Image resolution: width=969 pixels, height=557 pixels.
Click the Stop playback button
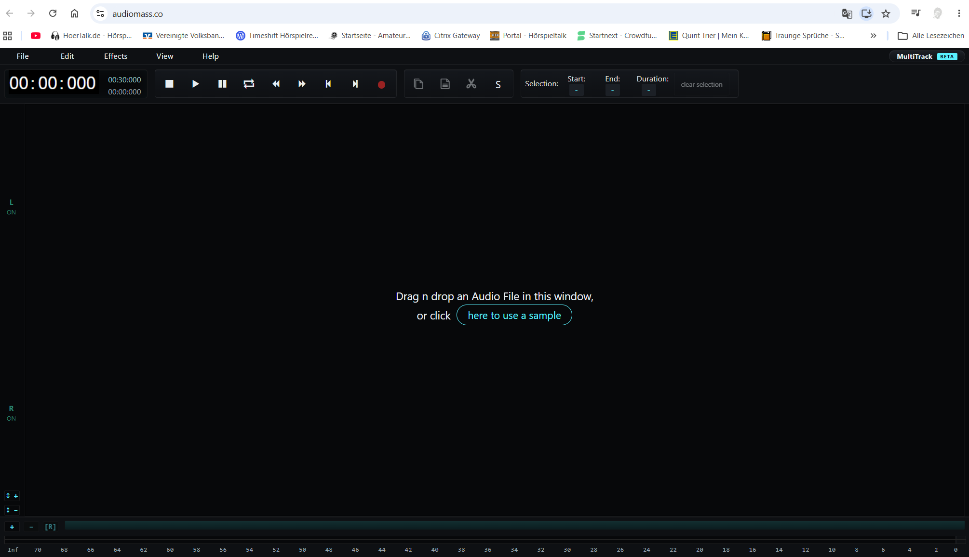tap(169, 84)
